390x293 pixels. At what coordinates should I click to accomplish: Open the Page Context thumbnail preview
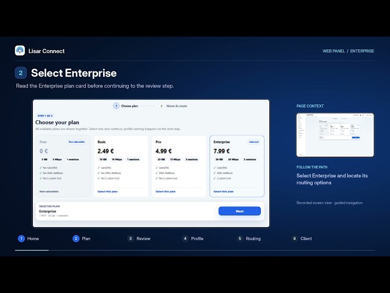click(x=335, y=135)
